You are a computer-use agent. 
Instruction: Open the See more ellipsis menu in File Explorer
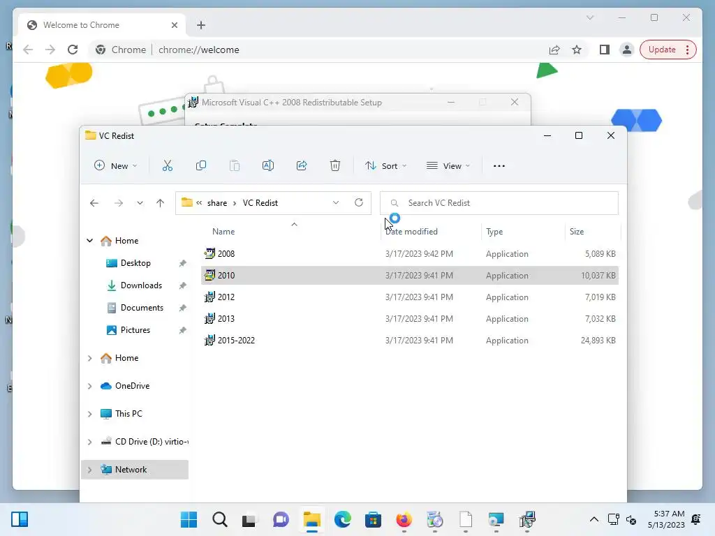tap(499, 166)
